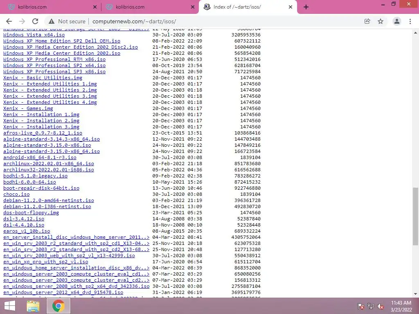Open dos-boot-floppy.img link

tap(31, 213)
